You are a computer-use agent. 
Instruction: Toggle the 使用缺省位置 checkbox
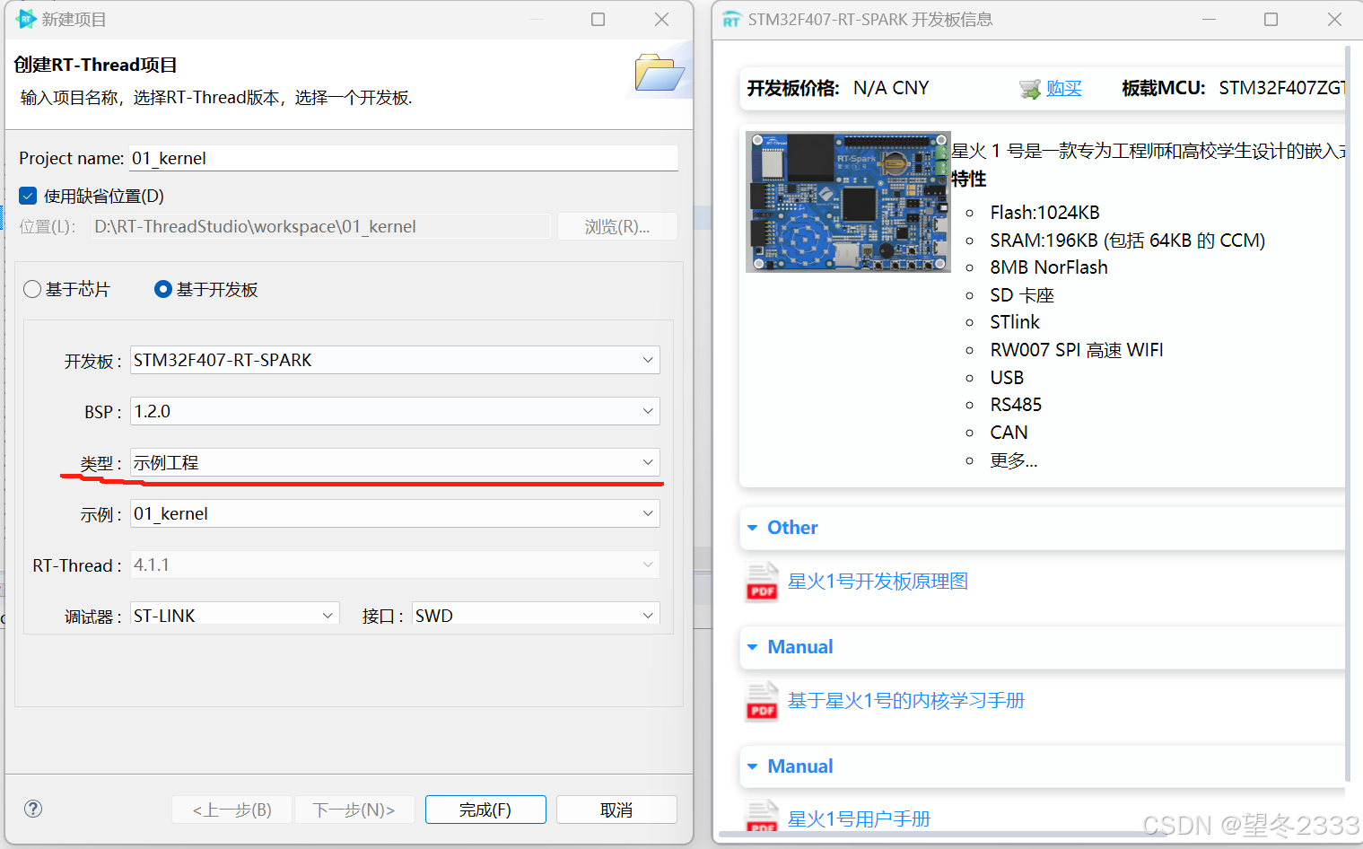tap(28, 196)
